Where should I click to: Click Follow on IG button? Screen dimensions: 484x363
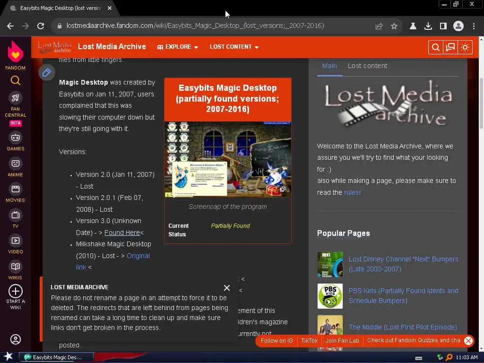[277, 340]
